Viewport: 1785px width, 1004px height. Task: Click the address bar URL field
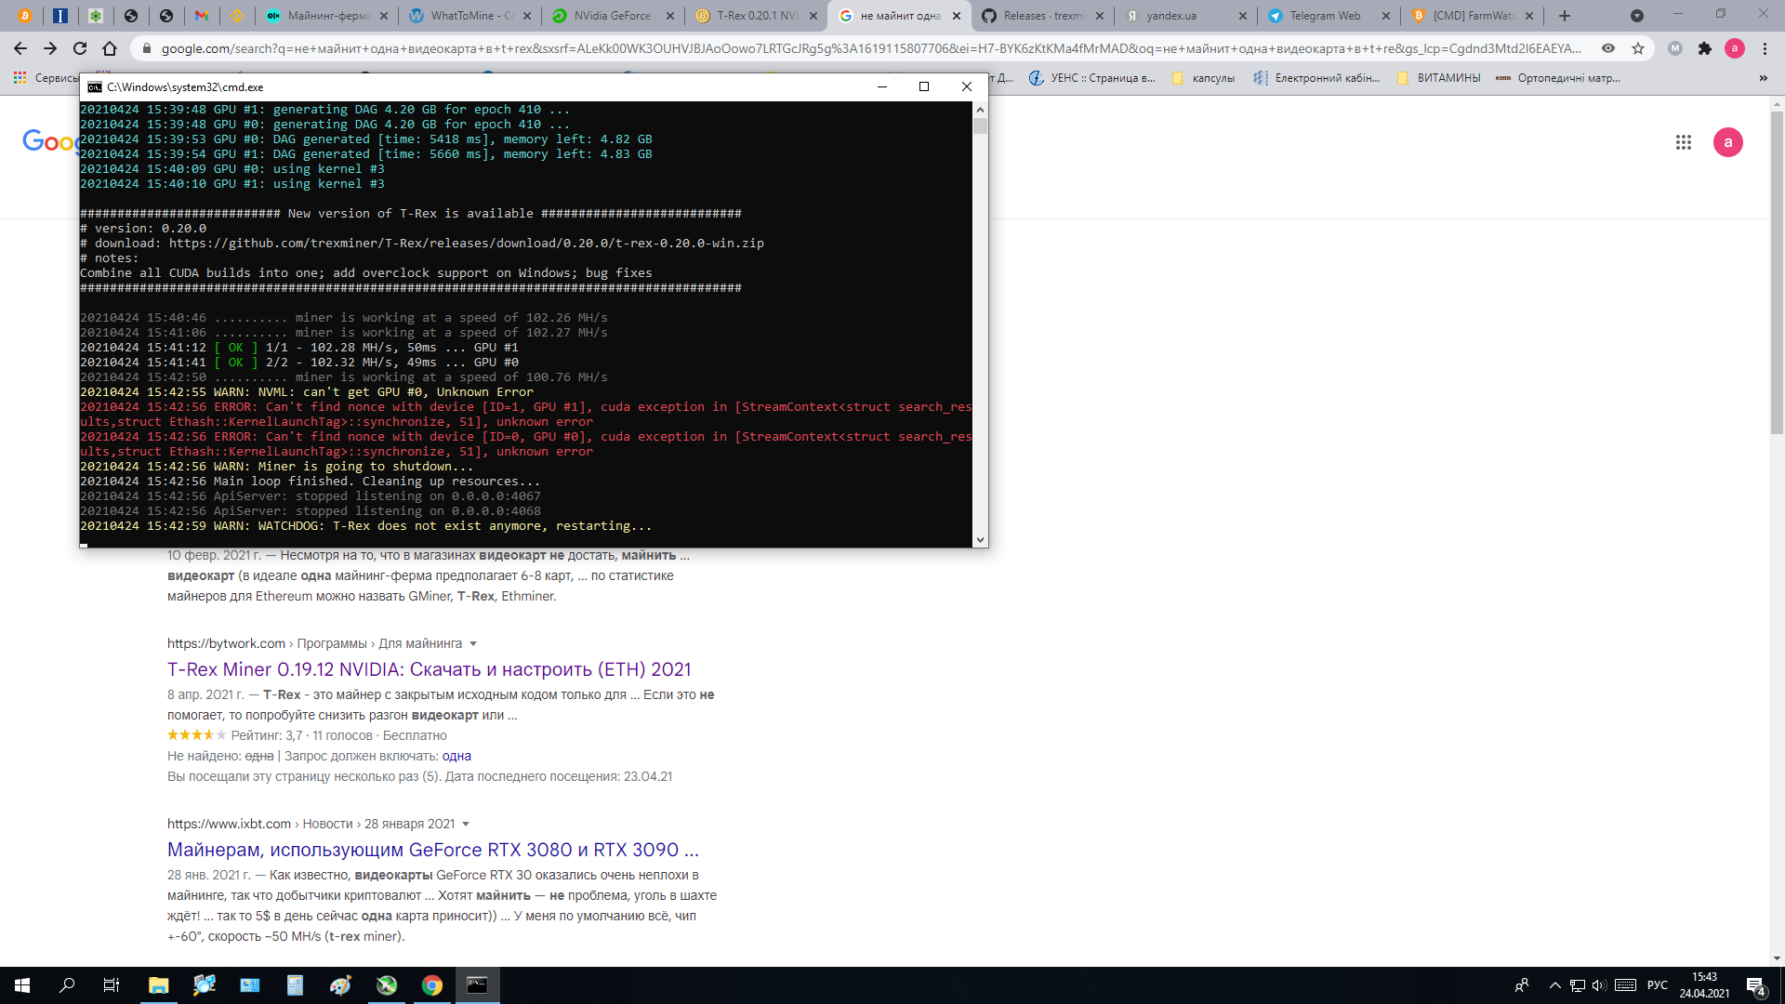pos(871,48)
